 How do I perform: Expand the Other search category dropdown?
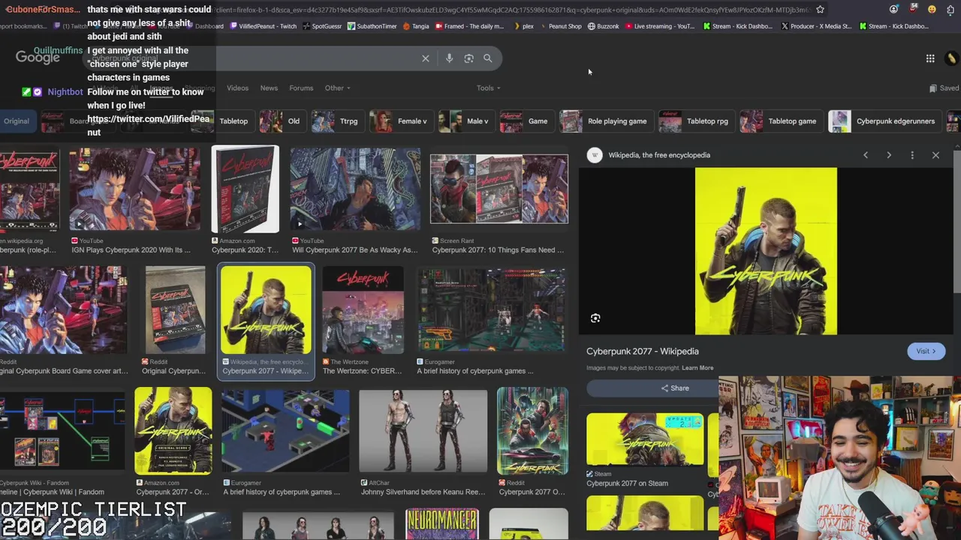point(337,88)
